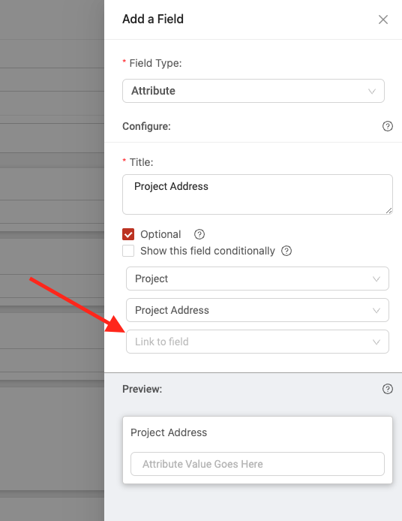Viewport: 402px width, 521px height.
Task: Click the Attribute Value Goes Here input
Action: 257,464
